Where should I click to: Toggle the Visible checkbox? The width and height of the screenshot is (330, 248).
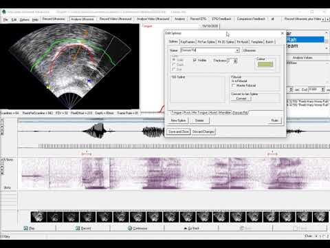[195, 60]
